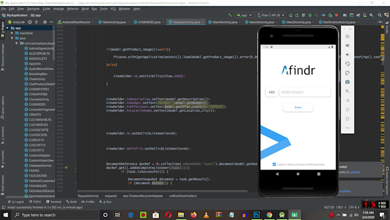Click the onBindViewHolder() breadcrumb

point(183,196)
